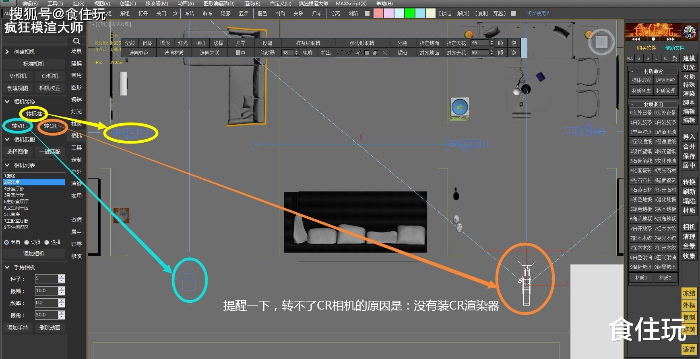Screen dimensions: 700x359
Task: Collapse the 手持相机 section
Action: tap(7, 267)
